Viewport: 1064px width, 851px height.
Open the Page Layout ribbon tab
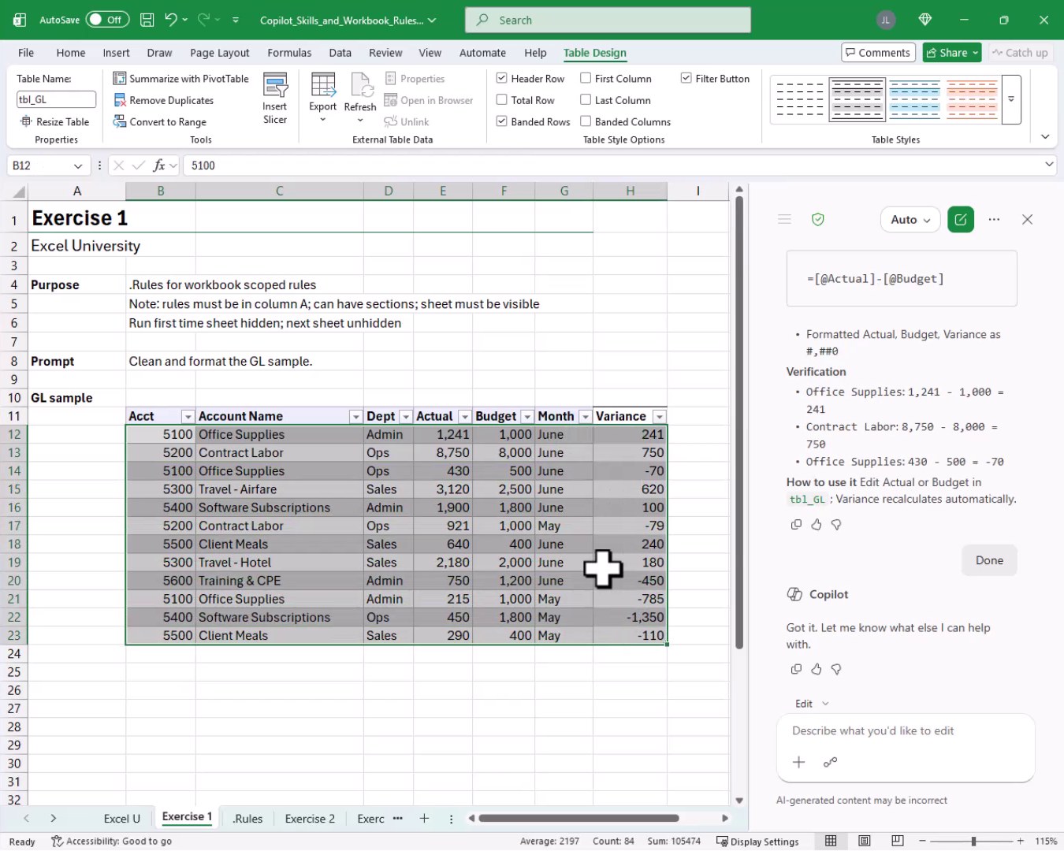[x=219, y=53]
